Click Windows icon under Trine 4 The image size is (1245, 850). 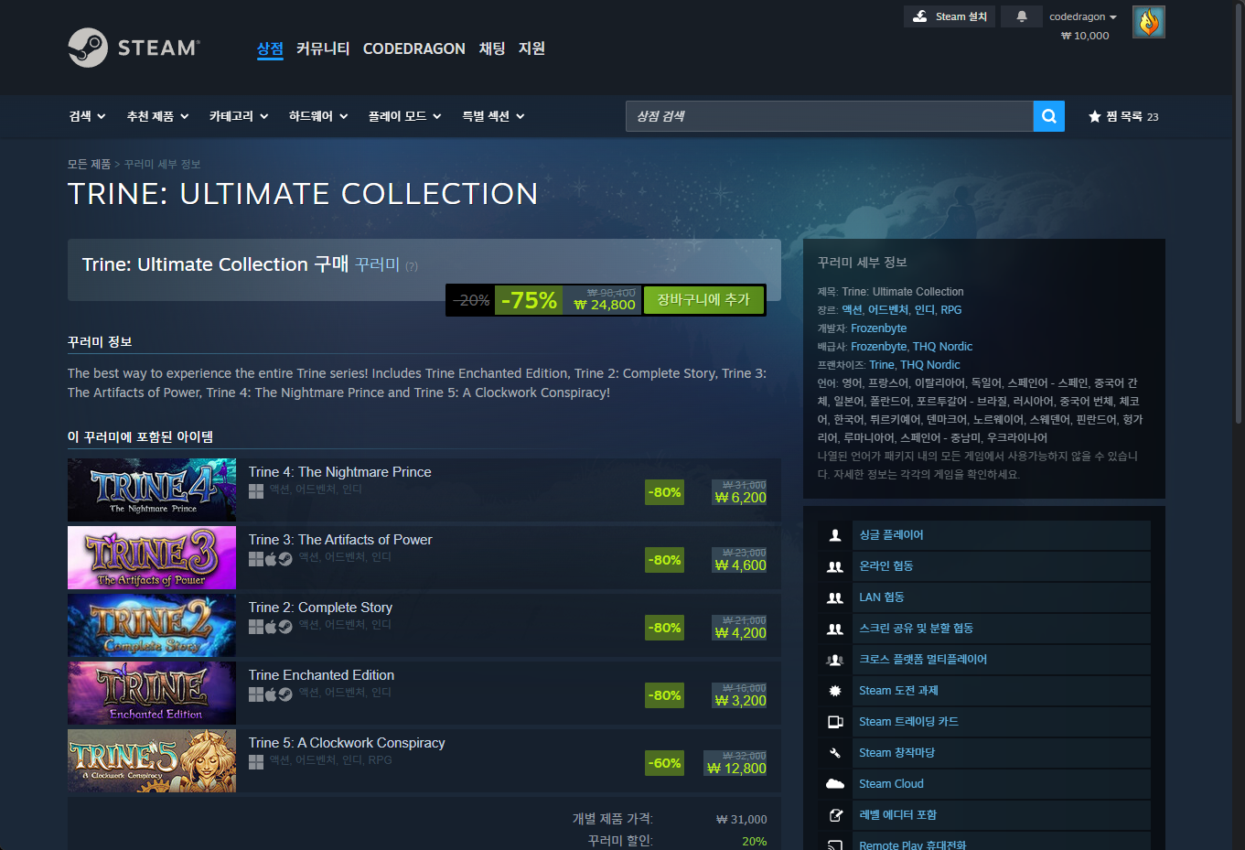(256, 491)
